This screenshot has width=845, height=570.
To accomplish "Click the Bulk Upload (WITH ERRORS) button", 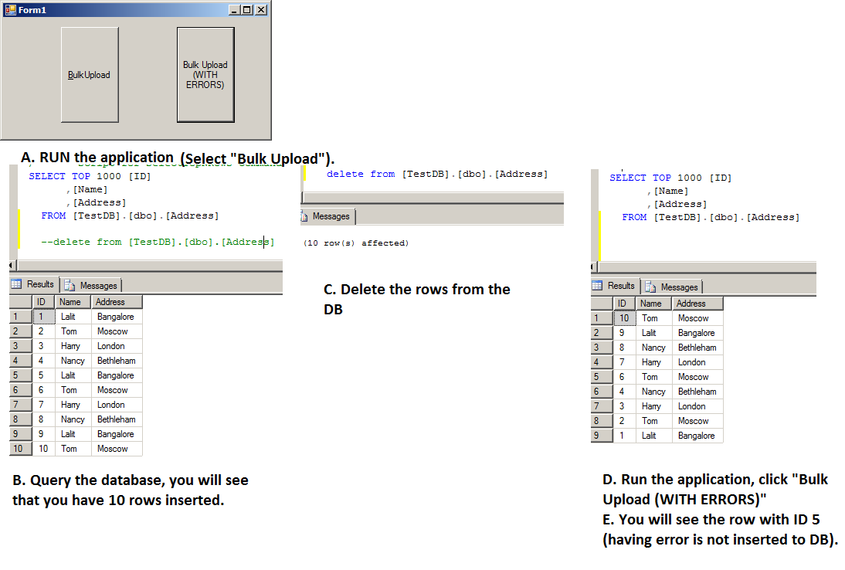I will [x=205, y=75].
